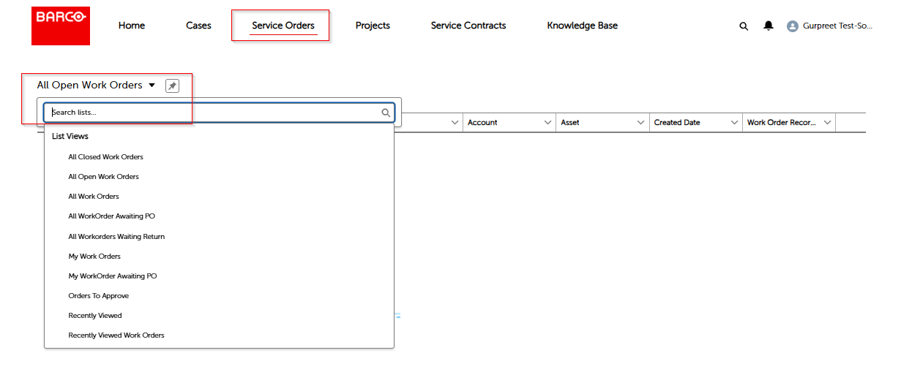Image resolution: width=920 pixels, height=372 pixels.
Task: Select All Closed Work Orders list view
Action: pyautogui.click(x=105, y=157)
